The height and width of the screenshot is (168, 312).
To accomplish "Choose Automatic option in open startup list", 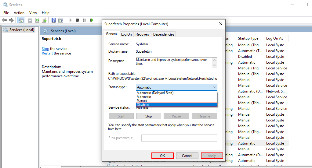I will (x=176, y=97).
